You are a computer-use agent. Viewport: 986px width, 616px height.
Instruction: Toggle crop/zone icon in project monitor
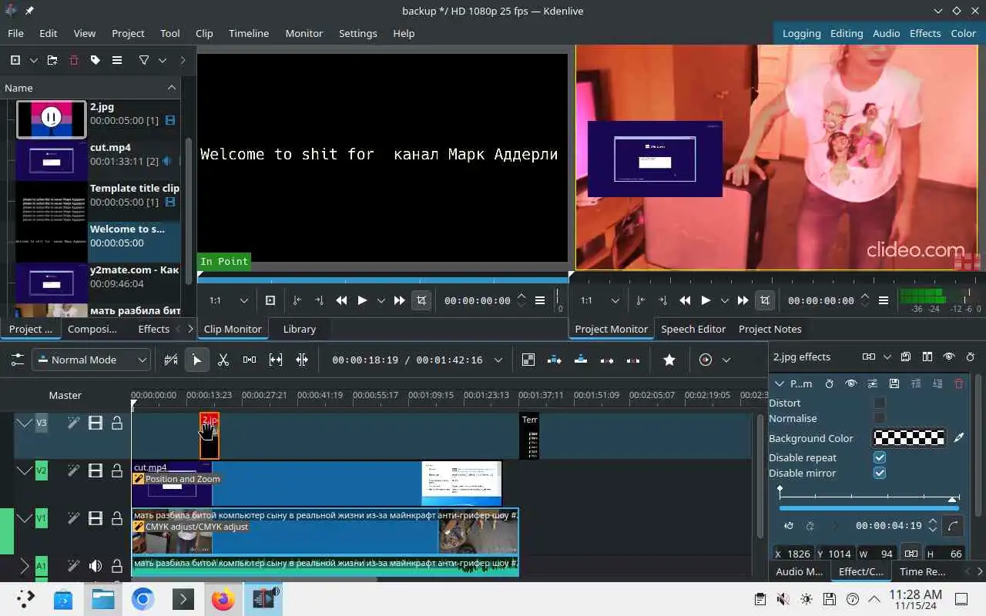tap(765, 300)
